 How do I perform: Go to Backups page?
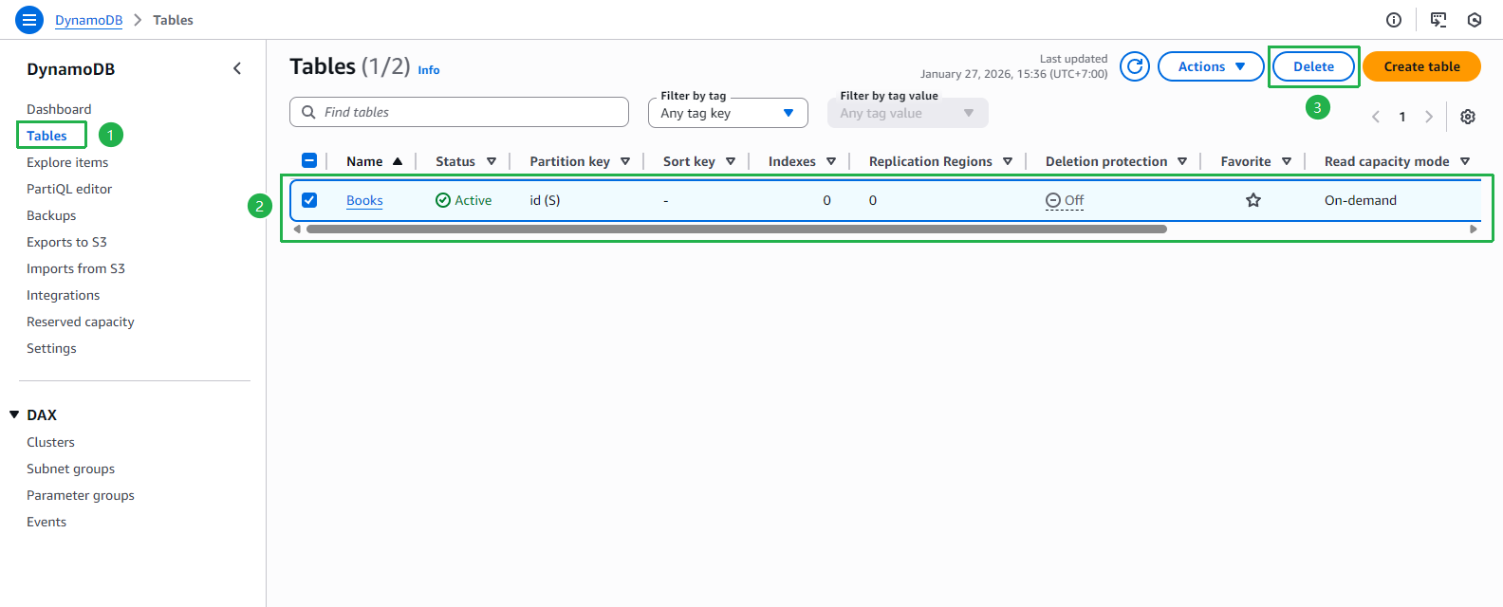(x=51, y=215)
